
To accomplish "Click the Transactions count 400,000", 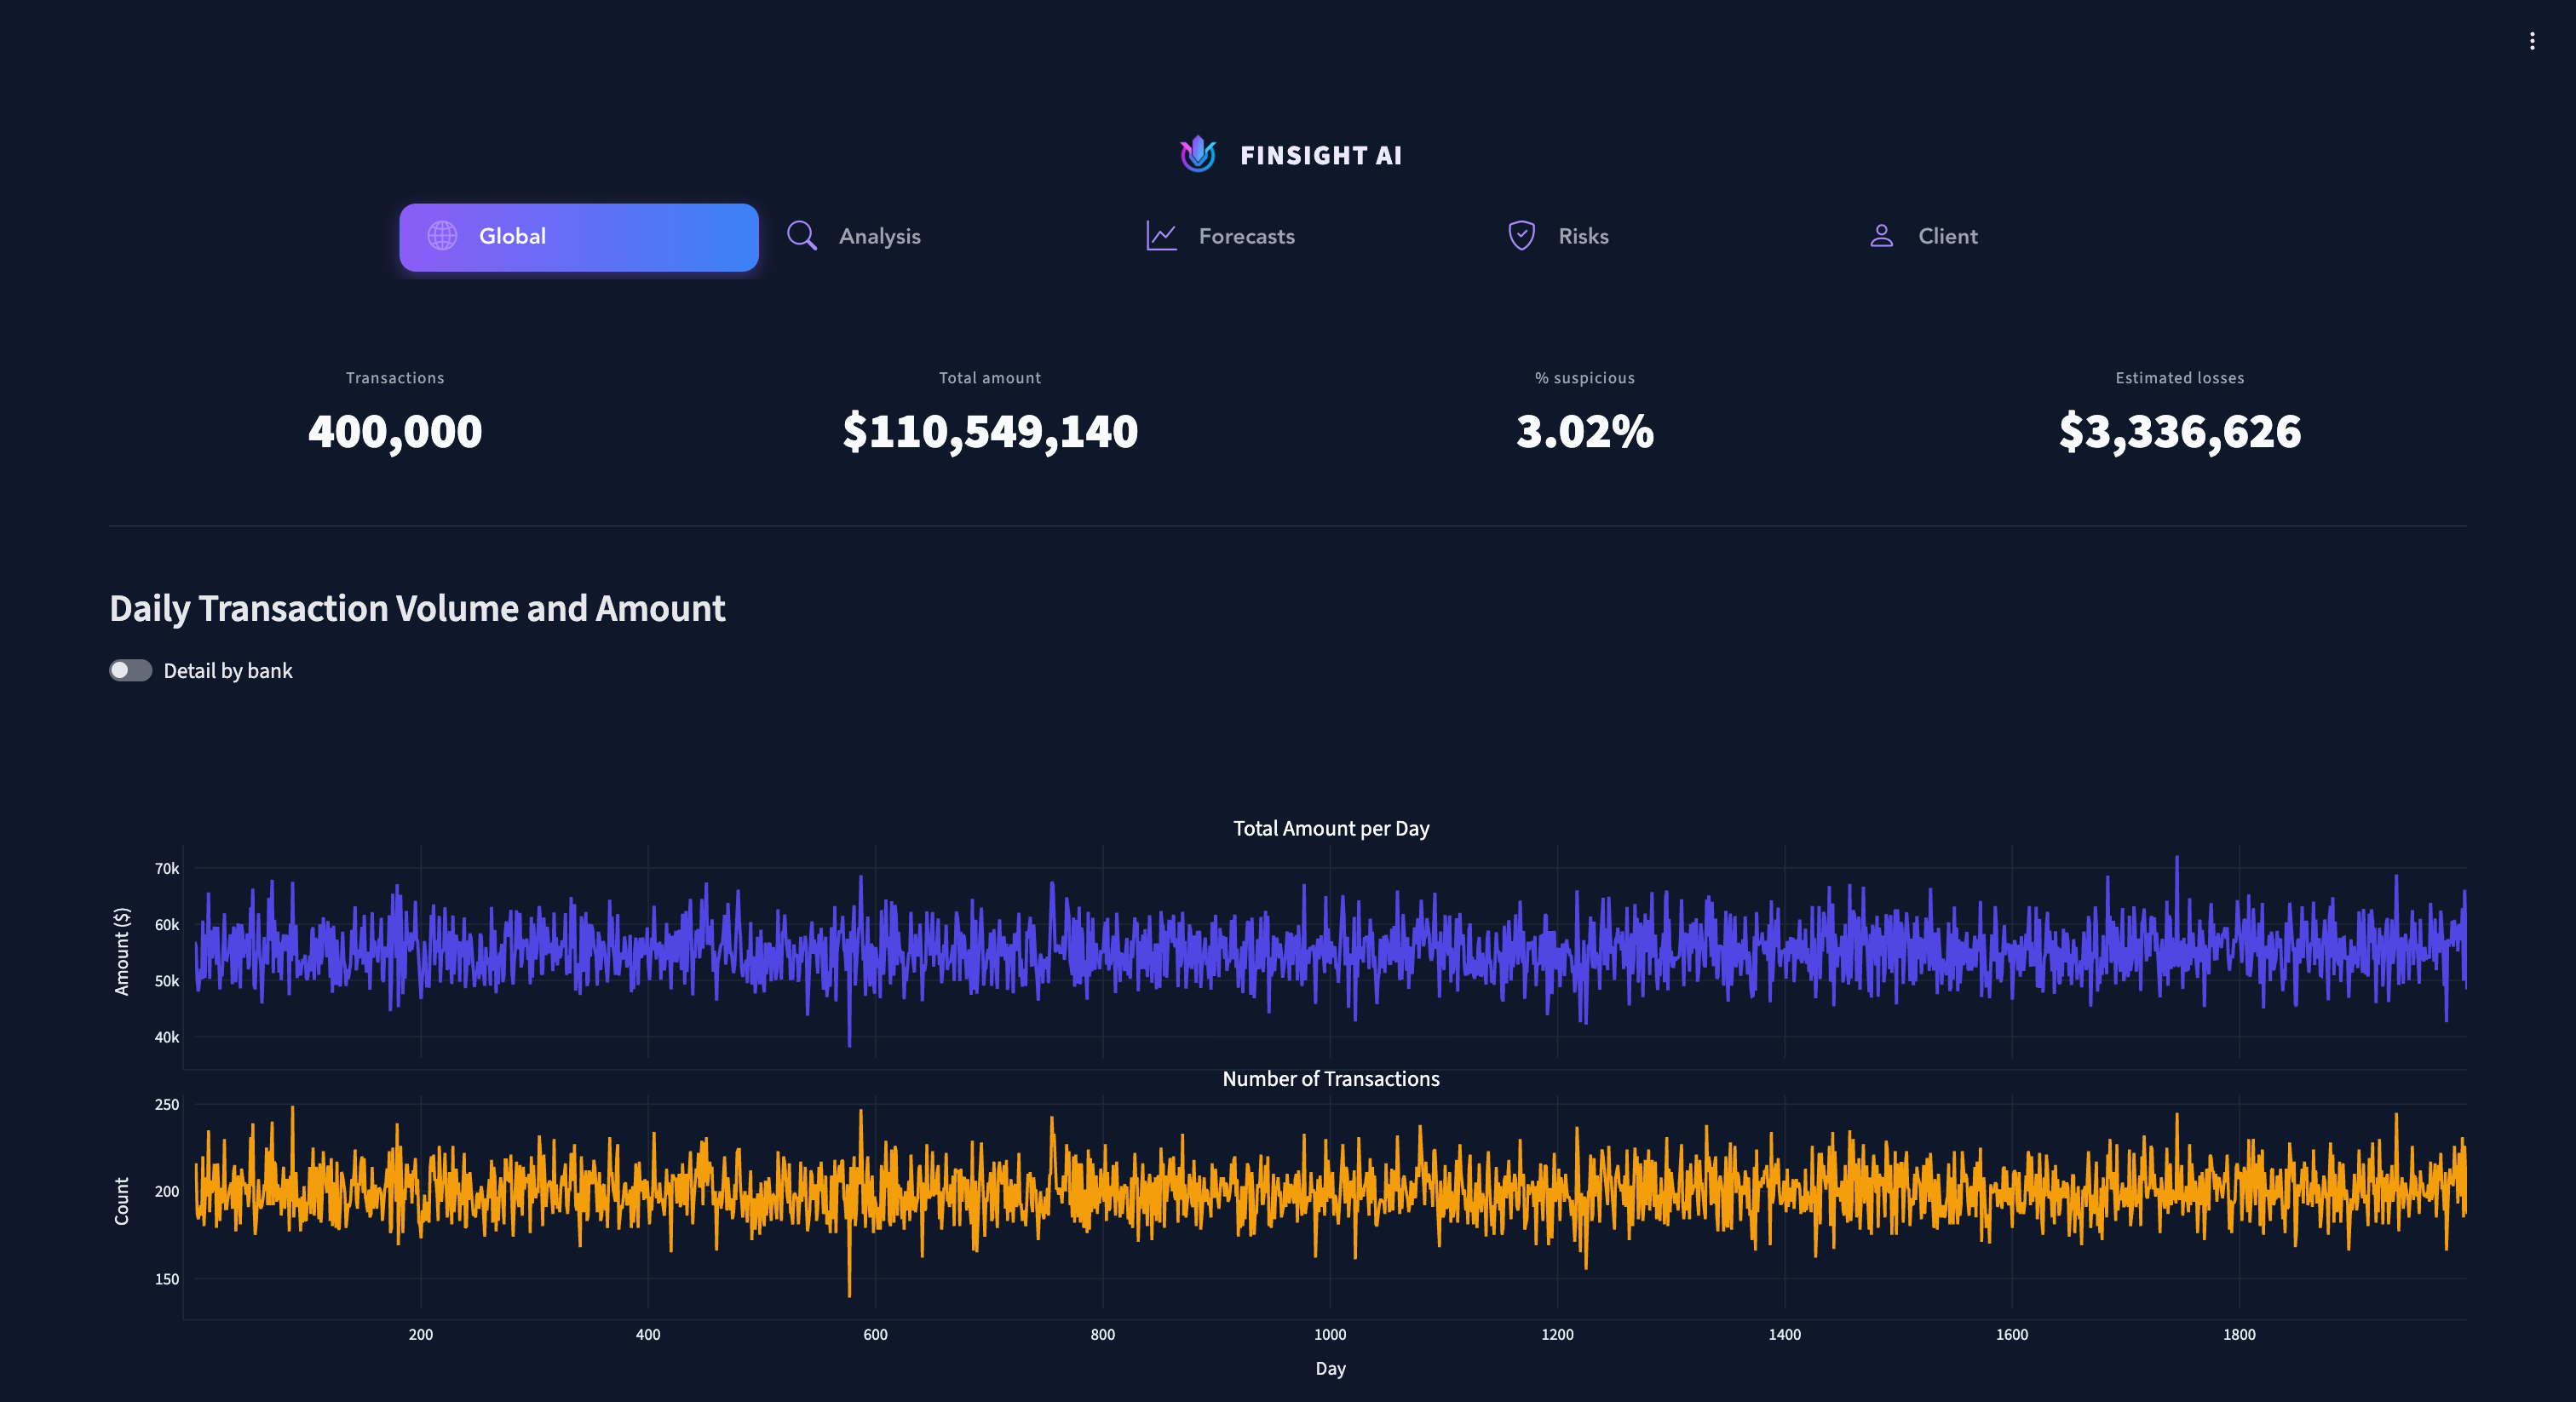I will (394, 431).
